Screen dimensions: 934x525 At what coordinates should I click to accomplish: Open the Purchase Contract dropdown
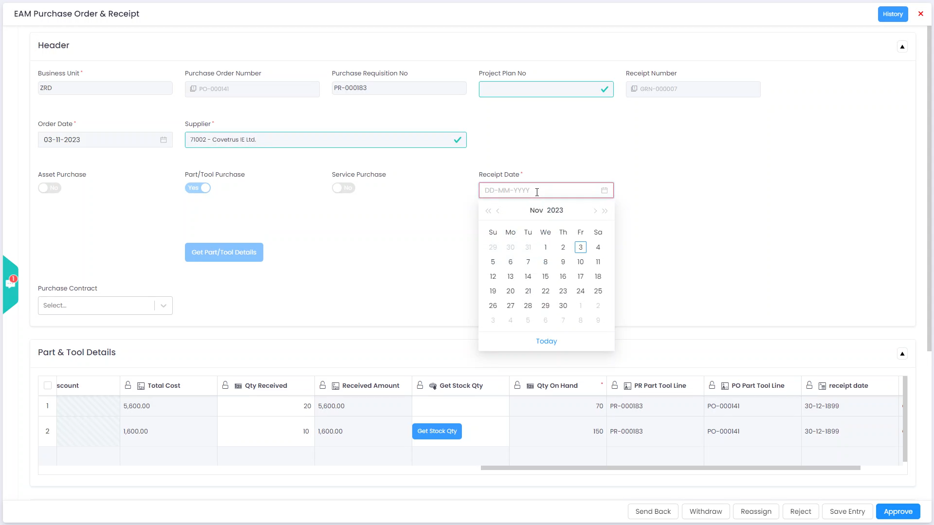163,305
